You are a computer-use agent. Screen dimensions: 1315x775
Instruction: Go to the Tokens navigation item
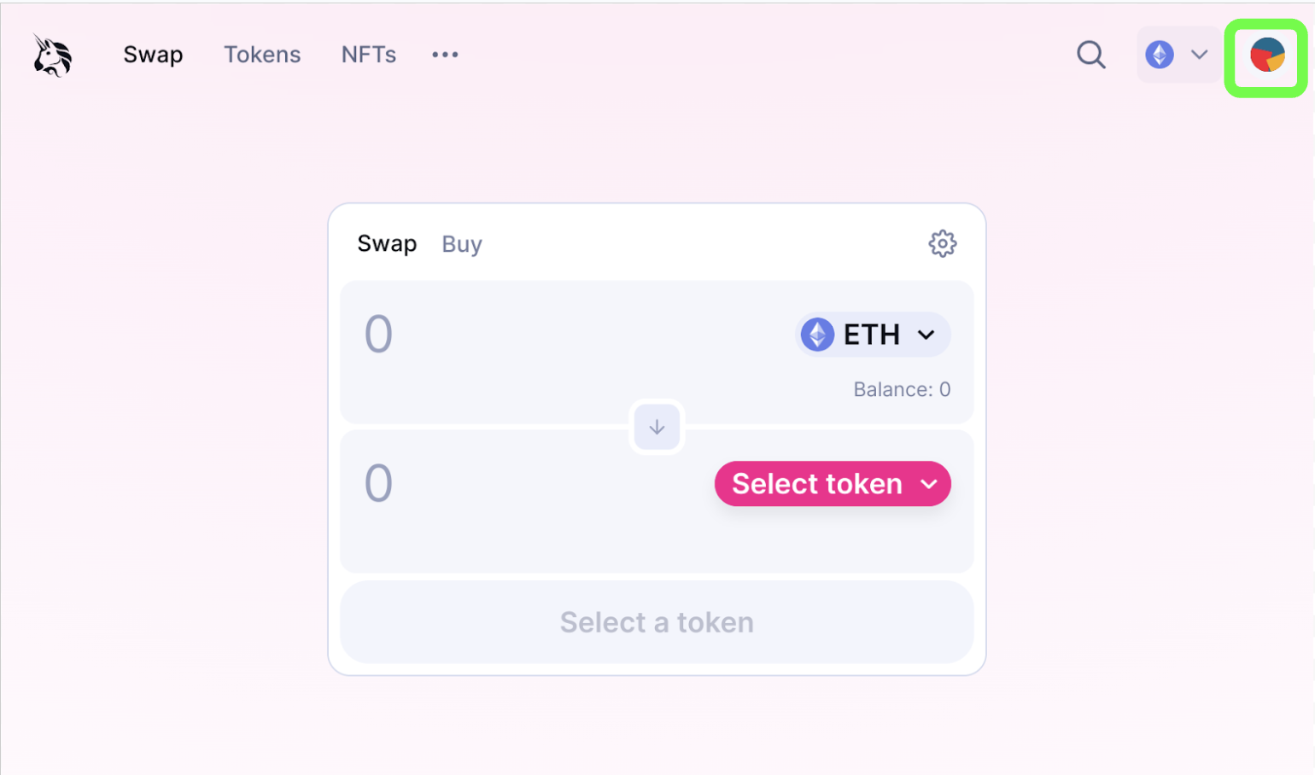click(x=262, y=55)
